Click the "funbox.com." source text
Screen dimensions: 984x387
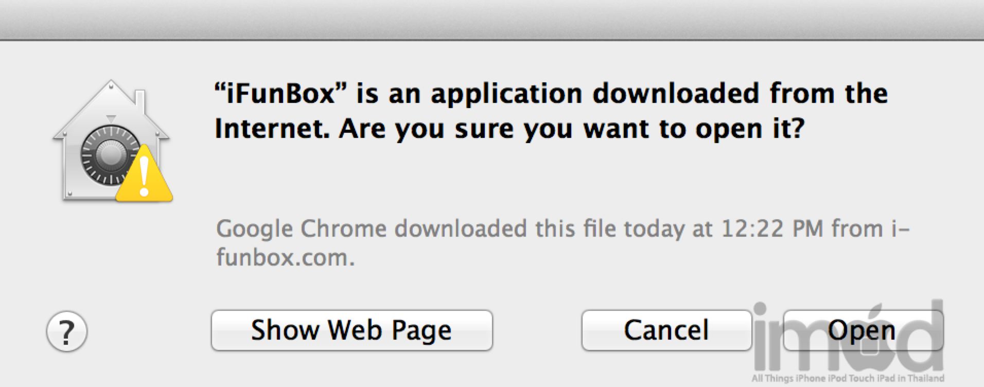(x=285, y=257)
